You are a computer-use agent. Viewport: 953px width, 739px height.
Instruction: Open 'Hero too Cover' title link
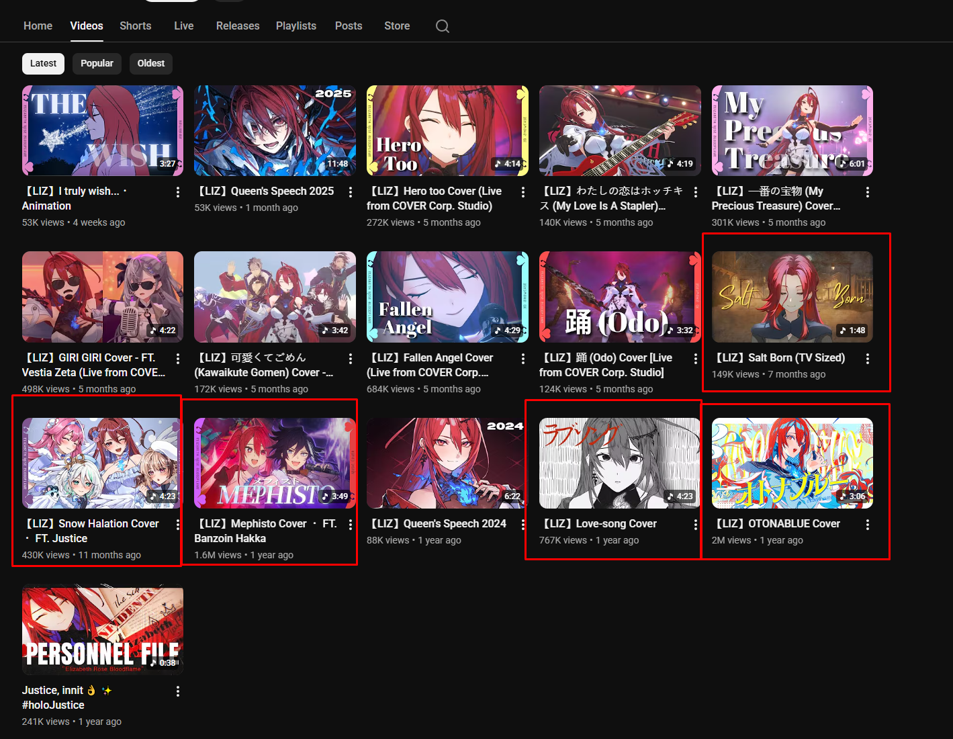point(435,198)
